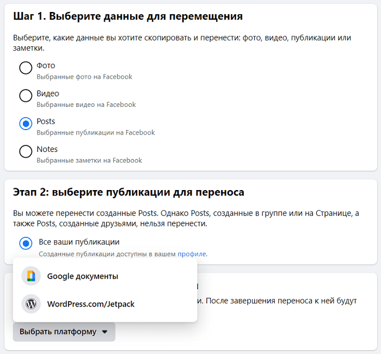381x354 pixels.
Task: Open the профиле link
Action: pyautogui.click(x=192, y=254)
